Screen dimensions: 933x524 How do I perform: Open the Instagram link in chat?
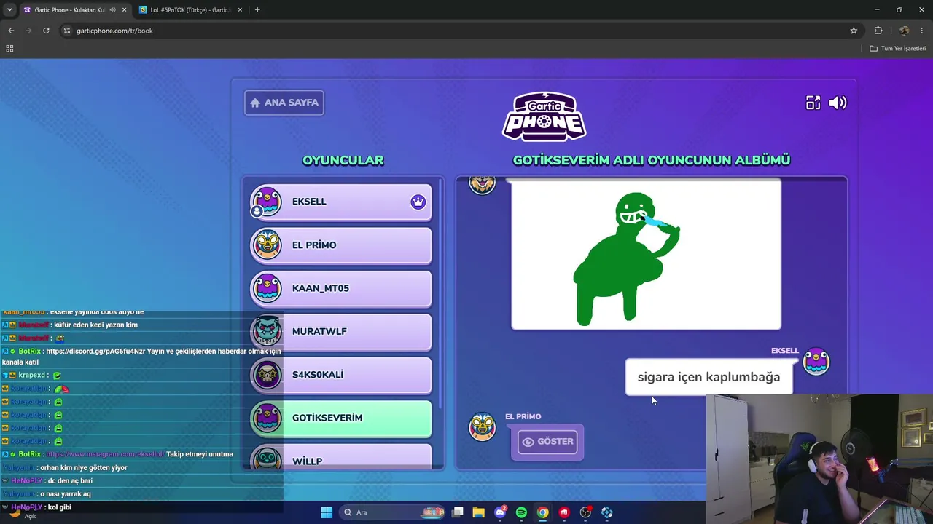(105, 454)
